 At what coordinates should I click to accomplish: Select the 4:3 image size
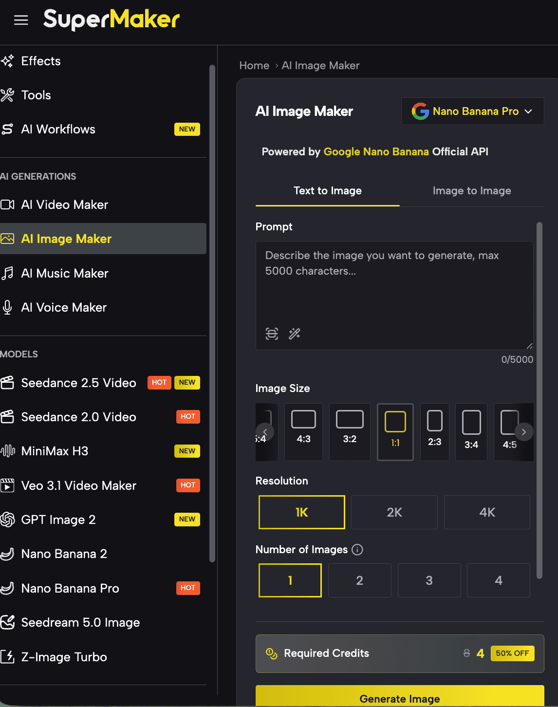click(x=303, y=432)
